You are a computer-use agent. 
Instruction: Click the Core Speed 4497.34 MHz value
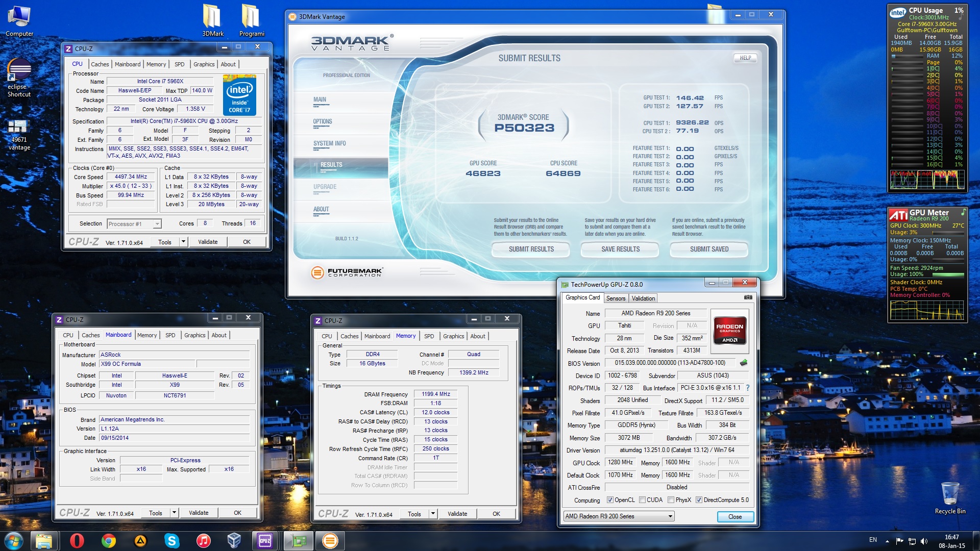point(131,177)
